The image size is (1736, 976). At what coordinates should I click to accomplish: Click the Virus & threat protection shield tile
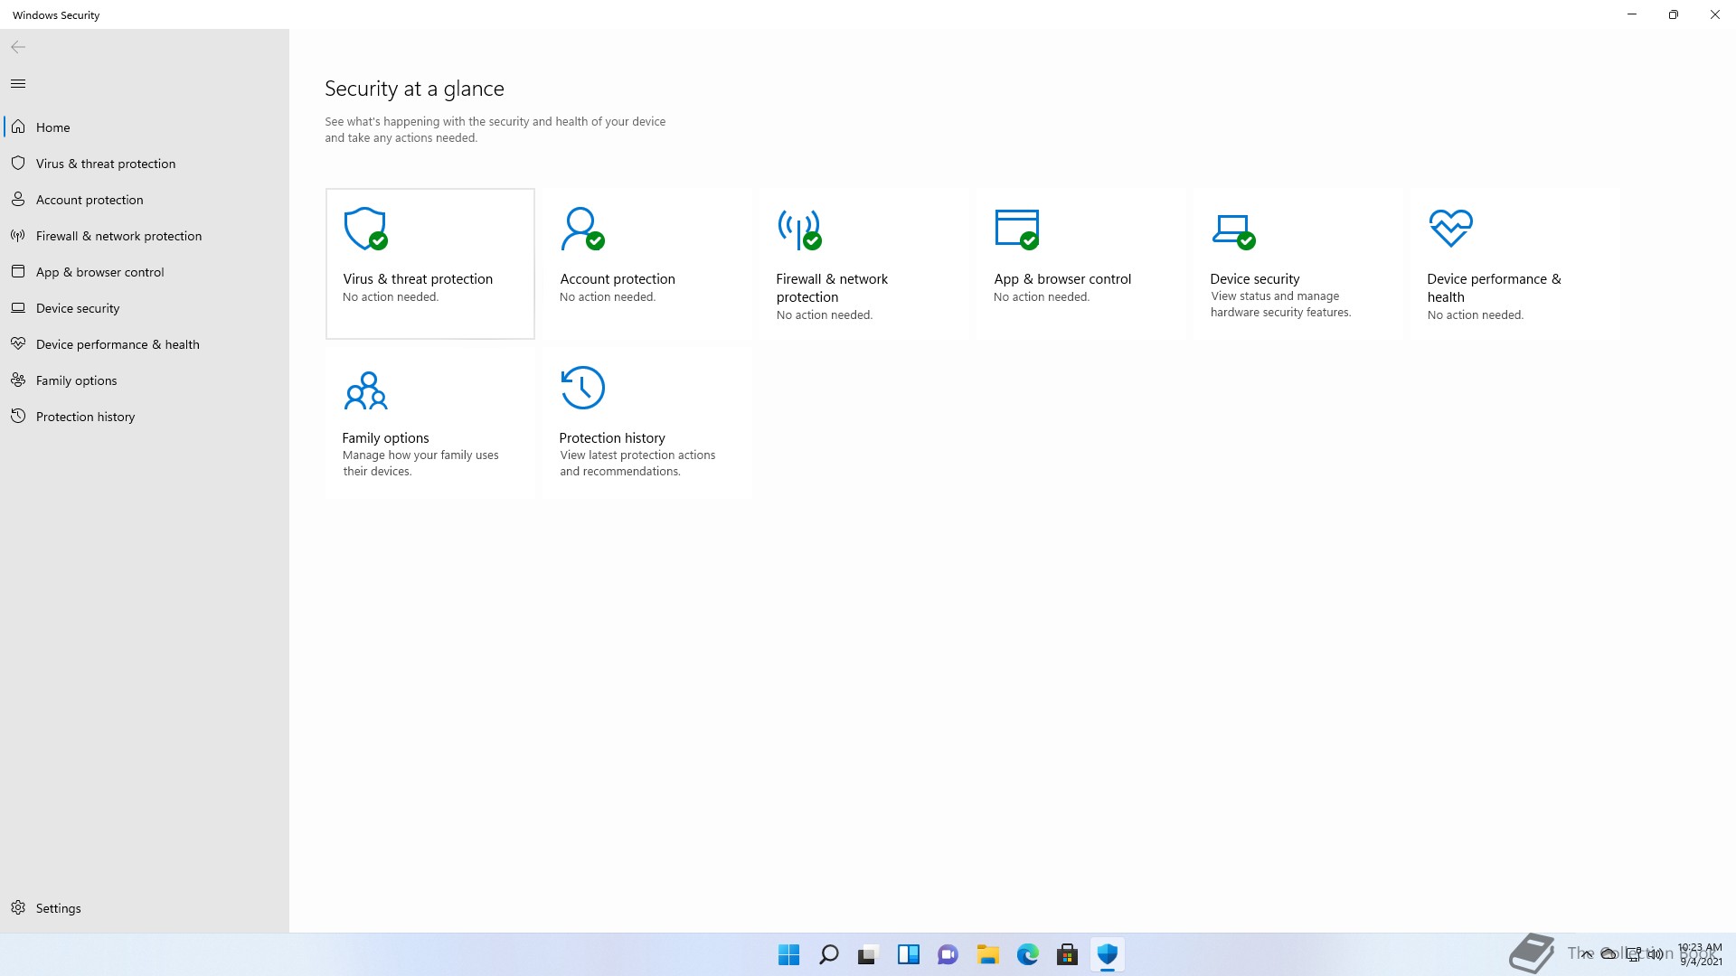coord(430,264)
